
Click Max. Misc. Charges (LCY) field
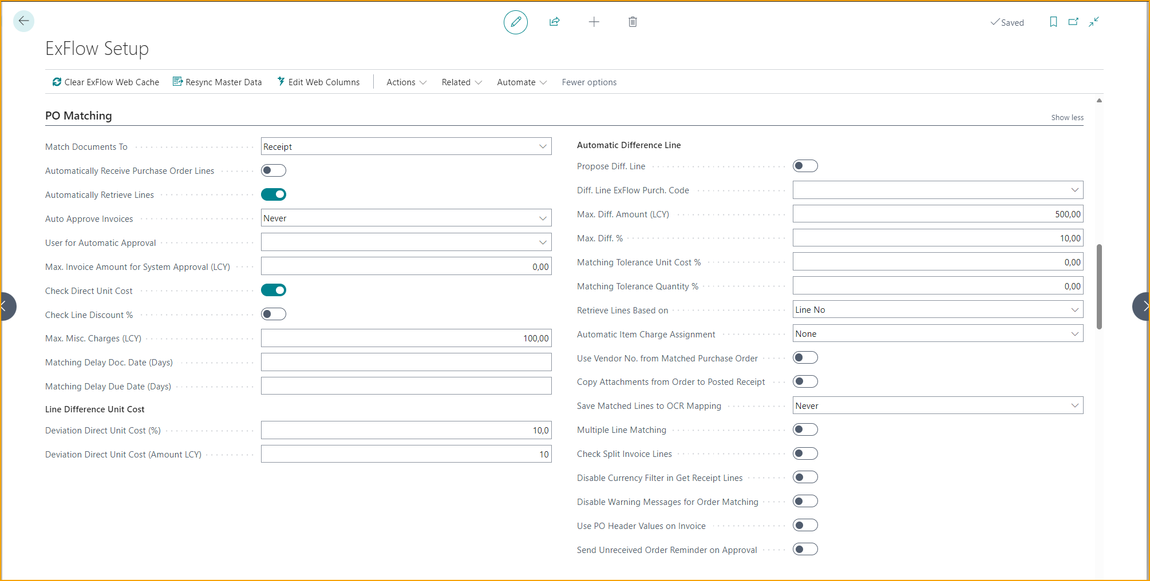(x=406, y=338)
